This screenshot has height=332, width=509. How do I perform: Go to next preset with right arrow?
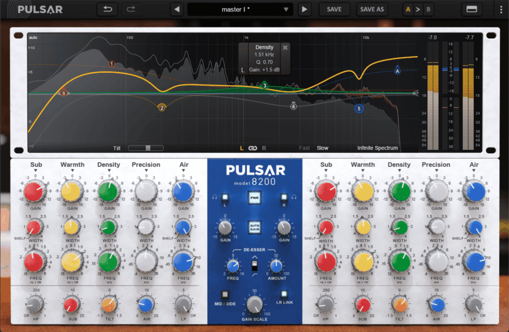click(305, 9)
